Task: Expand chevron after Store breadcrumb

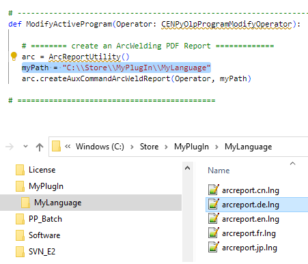Action: (x=166, y=147)
